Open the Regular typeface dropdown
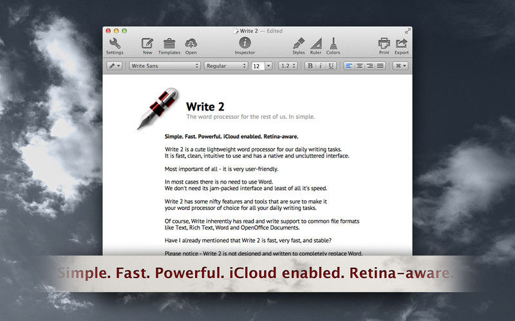This screenshot has width=515, height=321. 226,66
